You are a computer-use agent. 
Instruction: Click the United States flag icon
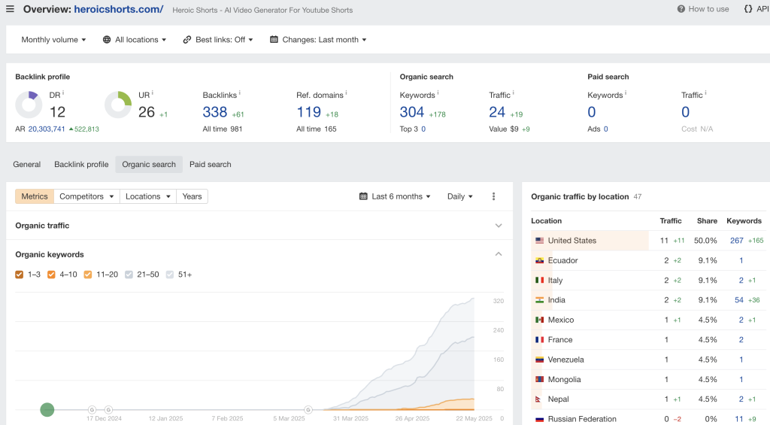(x=539, y=241)
